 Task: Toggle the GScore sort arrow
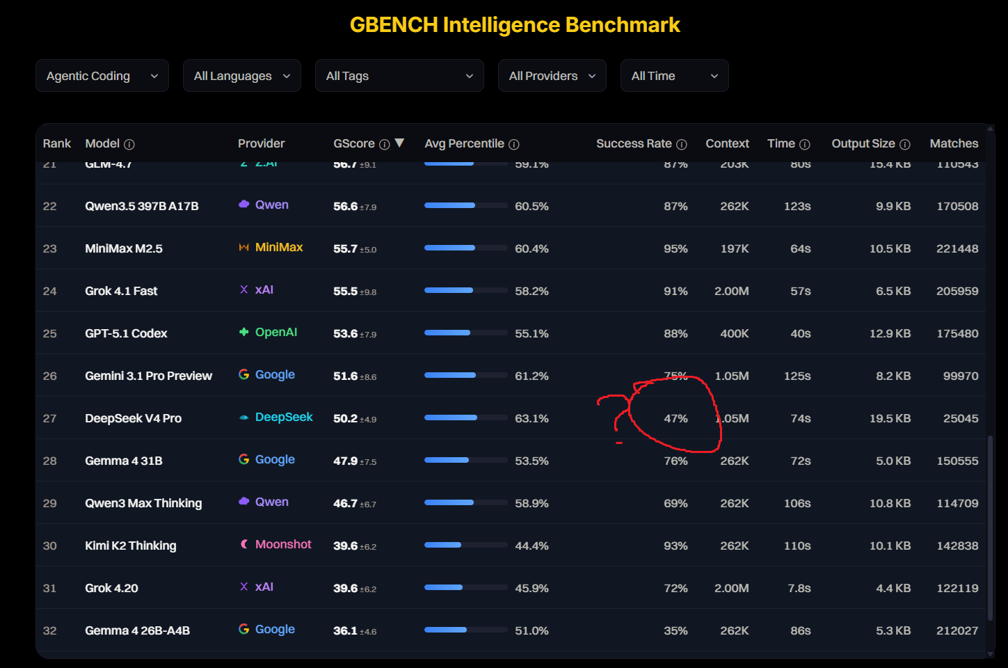click(399, 143)
